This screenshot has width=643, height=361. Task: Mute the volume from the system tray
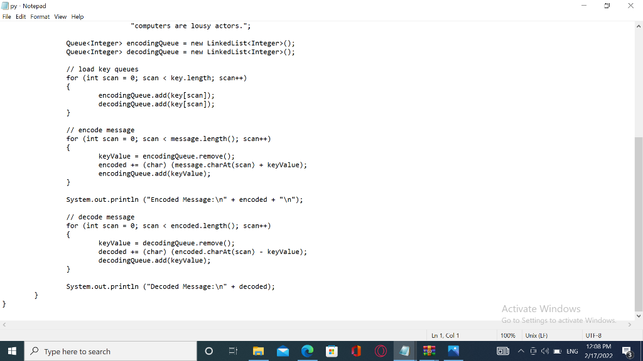545,351
